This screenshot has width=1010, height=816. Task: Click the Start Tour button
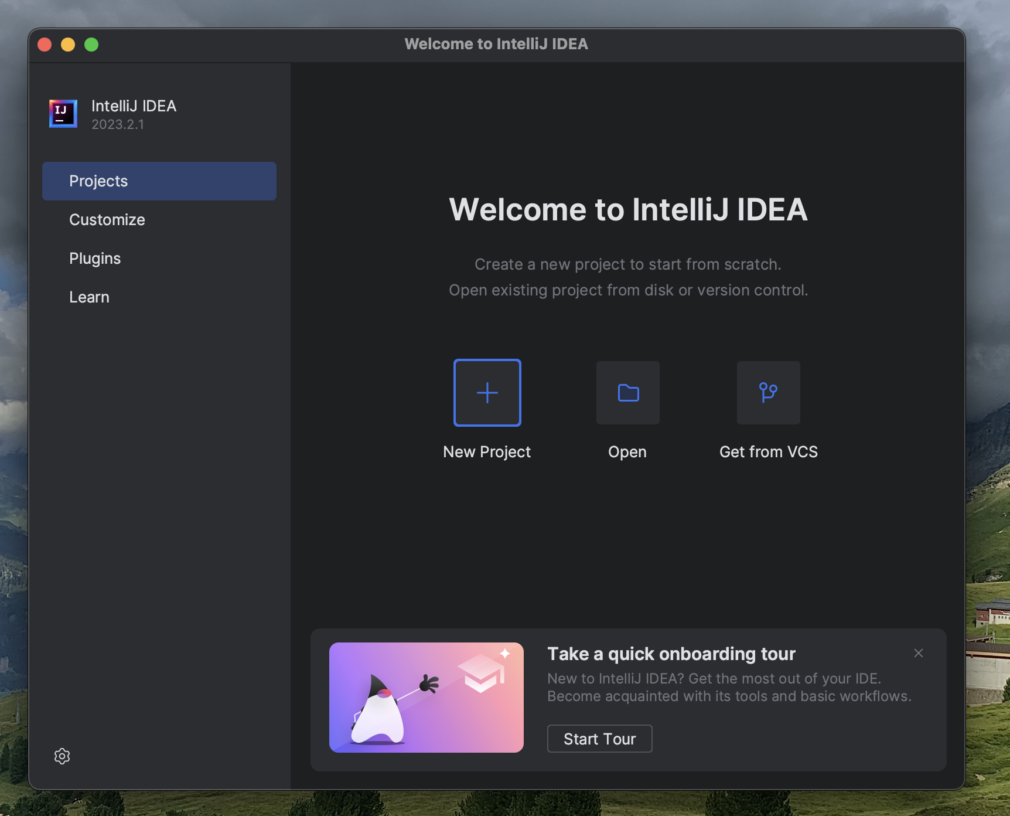click(x=600, y=739)
